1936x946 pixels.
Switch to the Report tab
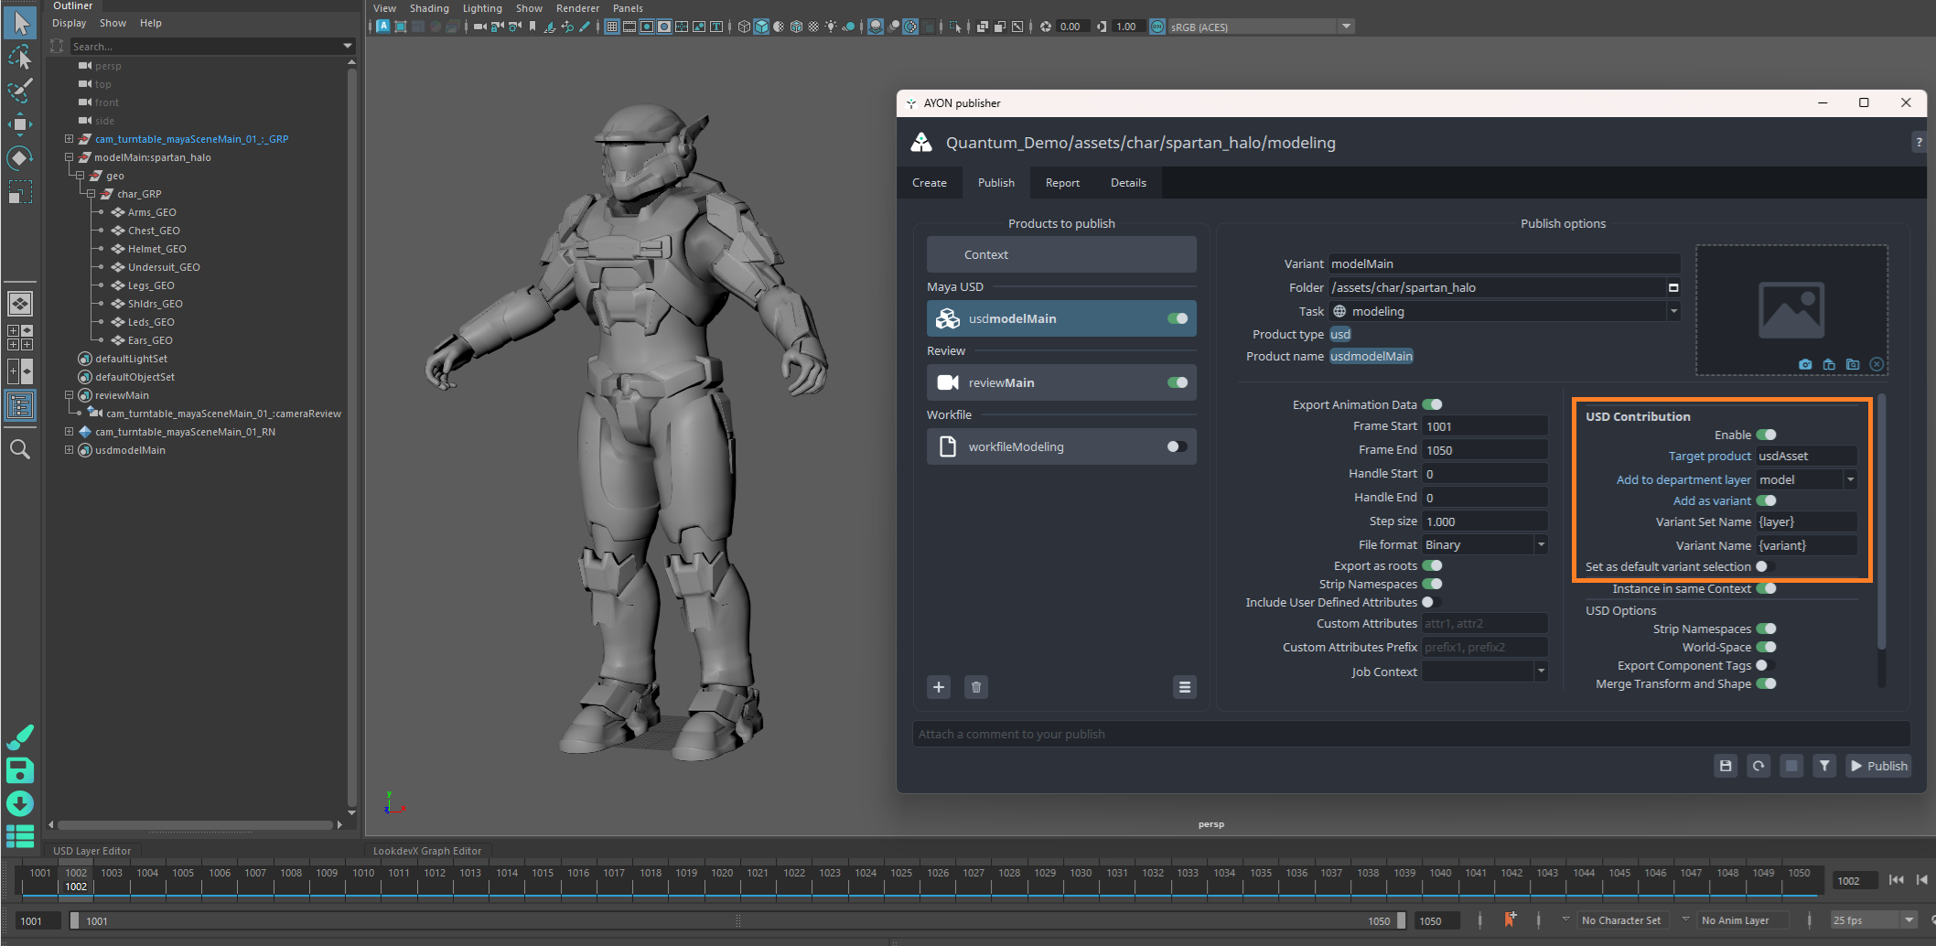1062,183
